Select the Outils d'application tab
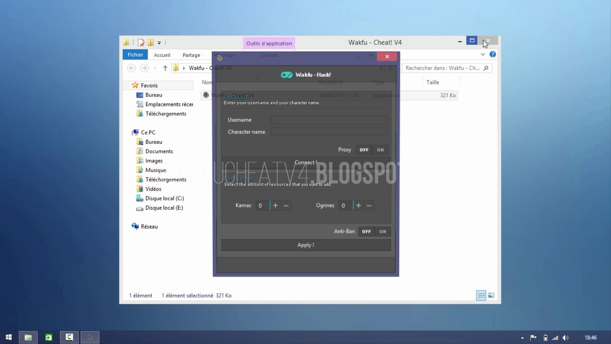 269,43
